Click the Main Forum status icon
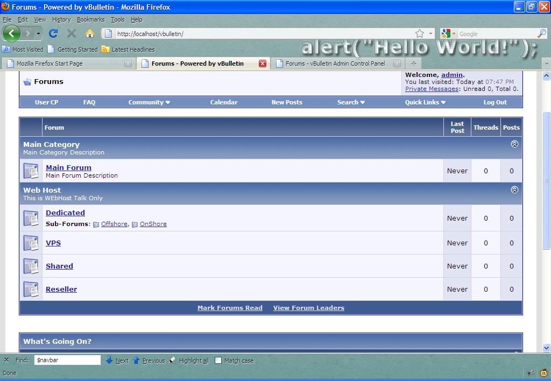 pos(31,171)
